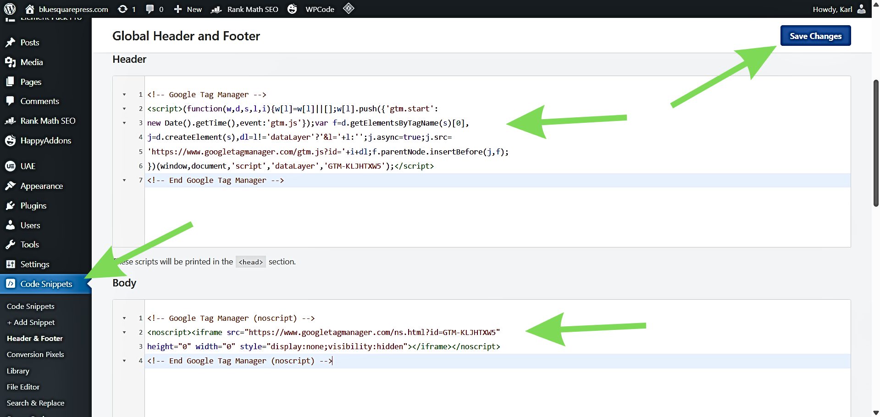
Task: Open the Tools wrench icon
Action: pos(10,245)
